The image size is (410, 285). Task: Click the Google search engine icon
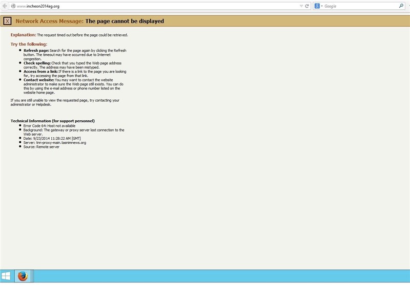(x=317, y=6)
